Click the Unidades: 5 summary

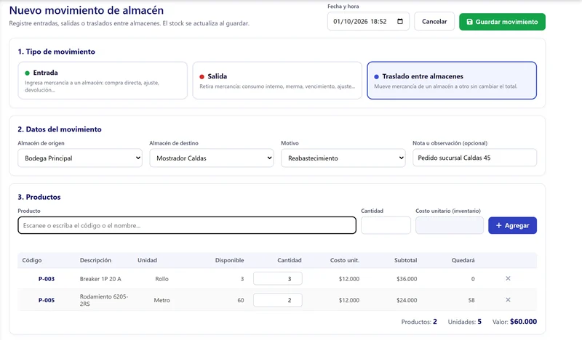click(x=465, y=322)
